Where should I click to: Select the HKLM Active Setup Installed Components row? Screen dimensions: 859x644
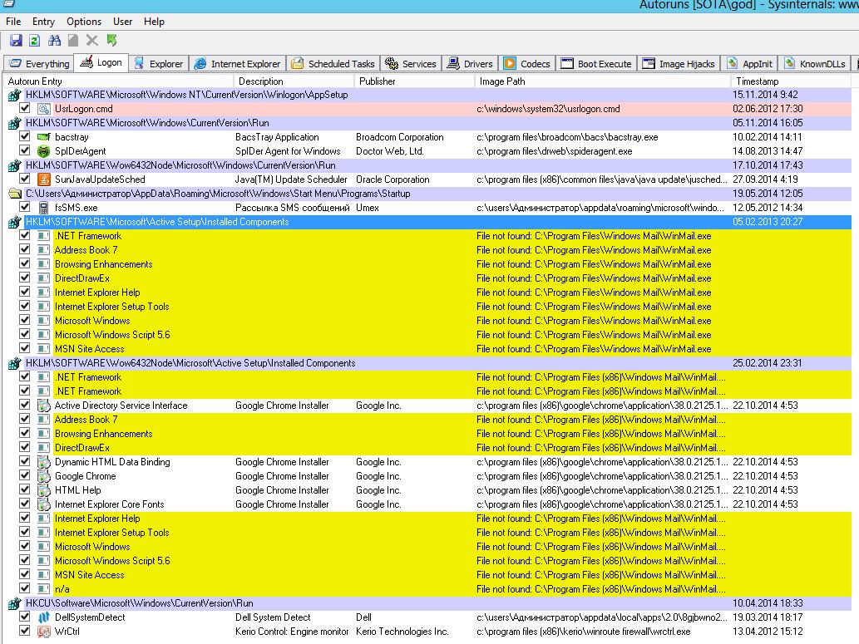point(429,222)
